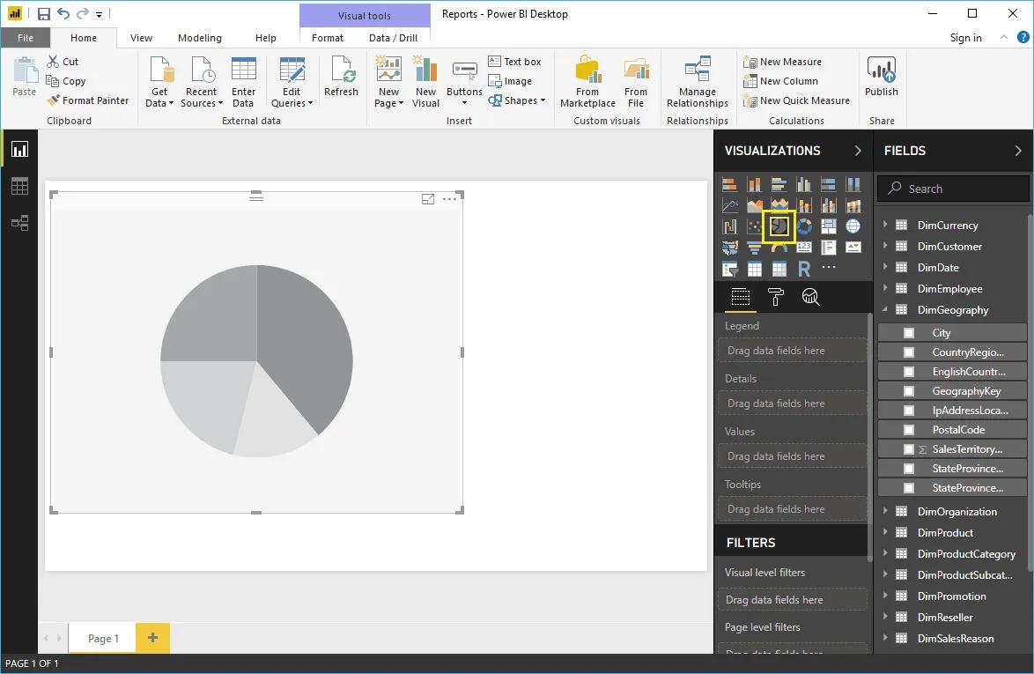Click the Refresh button in the ribbon
This screenshot has height=674, width=1034.
[x=341, y=79]
